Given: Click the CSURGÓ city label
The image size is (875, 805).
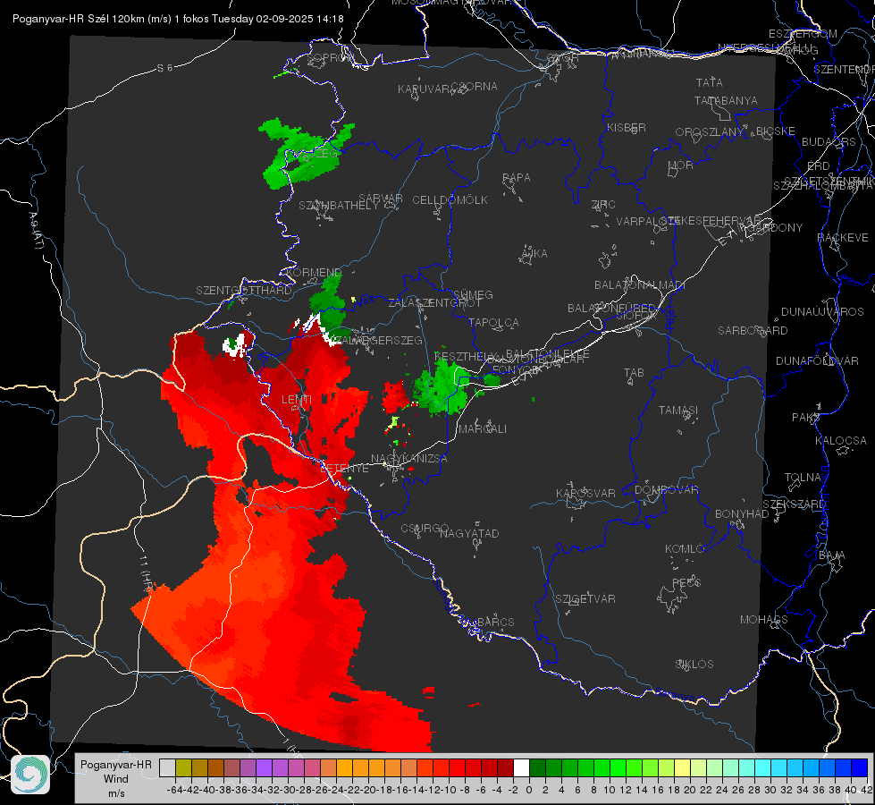Looking at the screenshot, I should (x=425, y=529).
